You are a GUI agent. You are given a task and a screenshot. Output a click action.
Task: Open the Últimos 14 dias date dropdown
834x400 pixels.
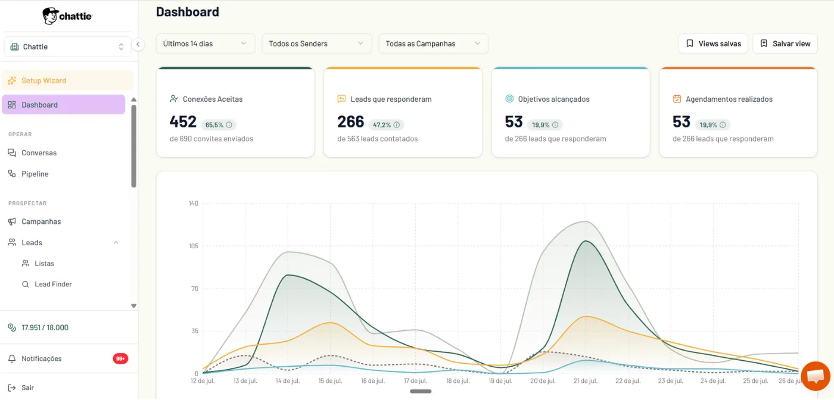pyautogui.click(x=206, y=43)
